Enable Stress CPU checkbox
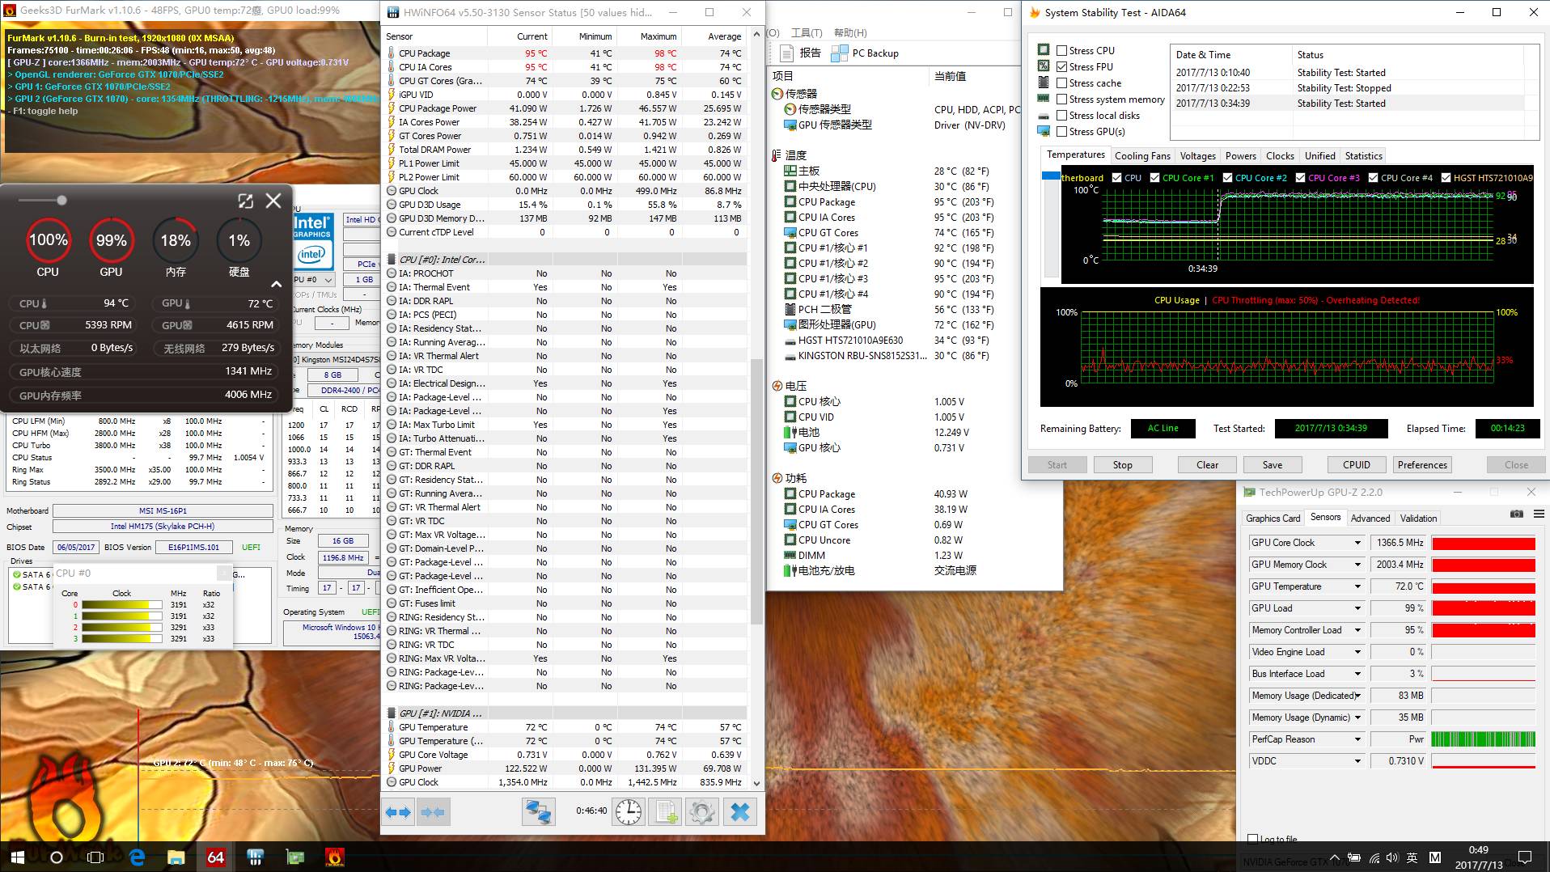This screenshot has width=1550, height=872. pos(1062,50)
